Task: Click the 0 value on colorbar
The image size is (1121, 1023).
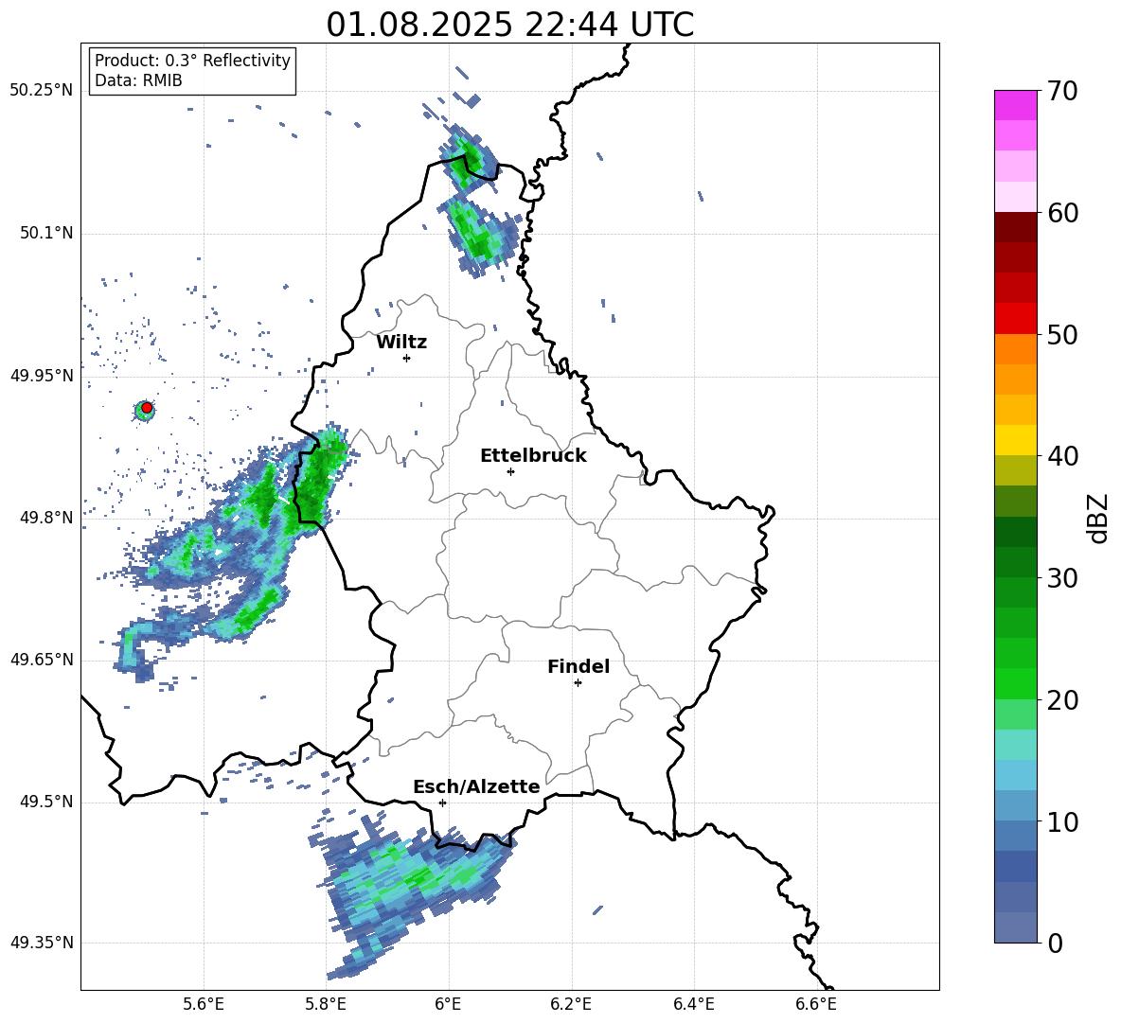Action: pyautogui.click(x=1055, y=944)
